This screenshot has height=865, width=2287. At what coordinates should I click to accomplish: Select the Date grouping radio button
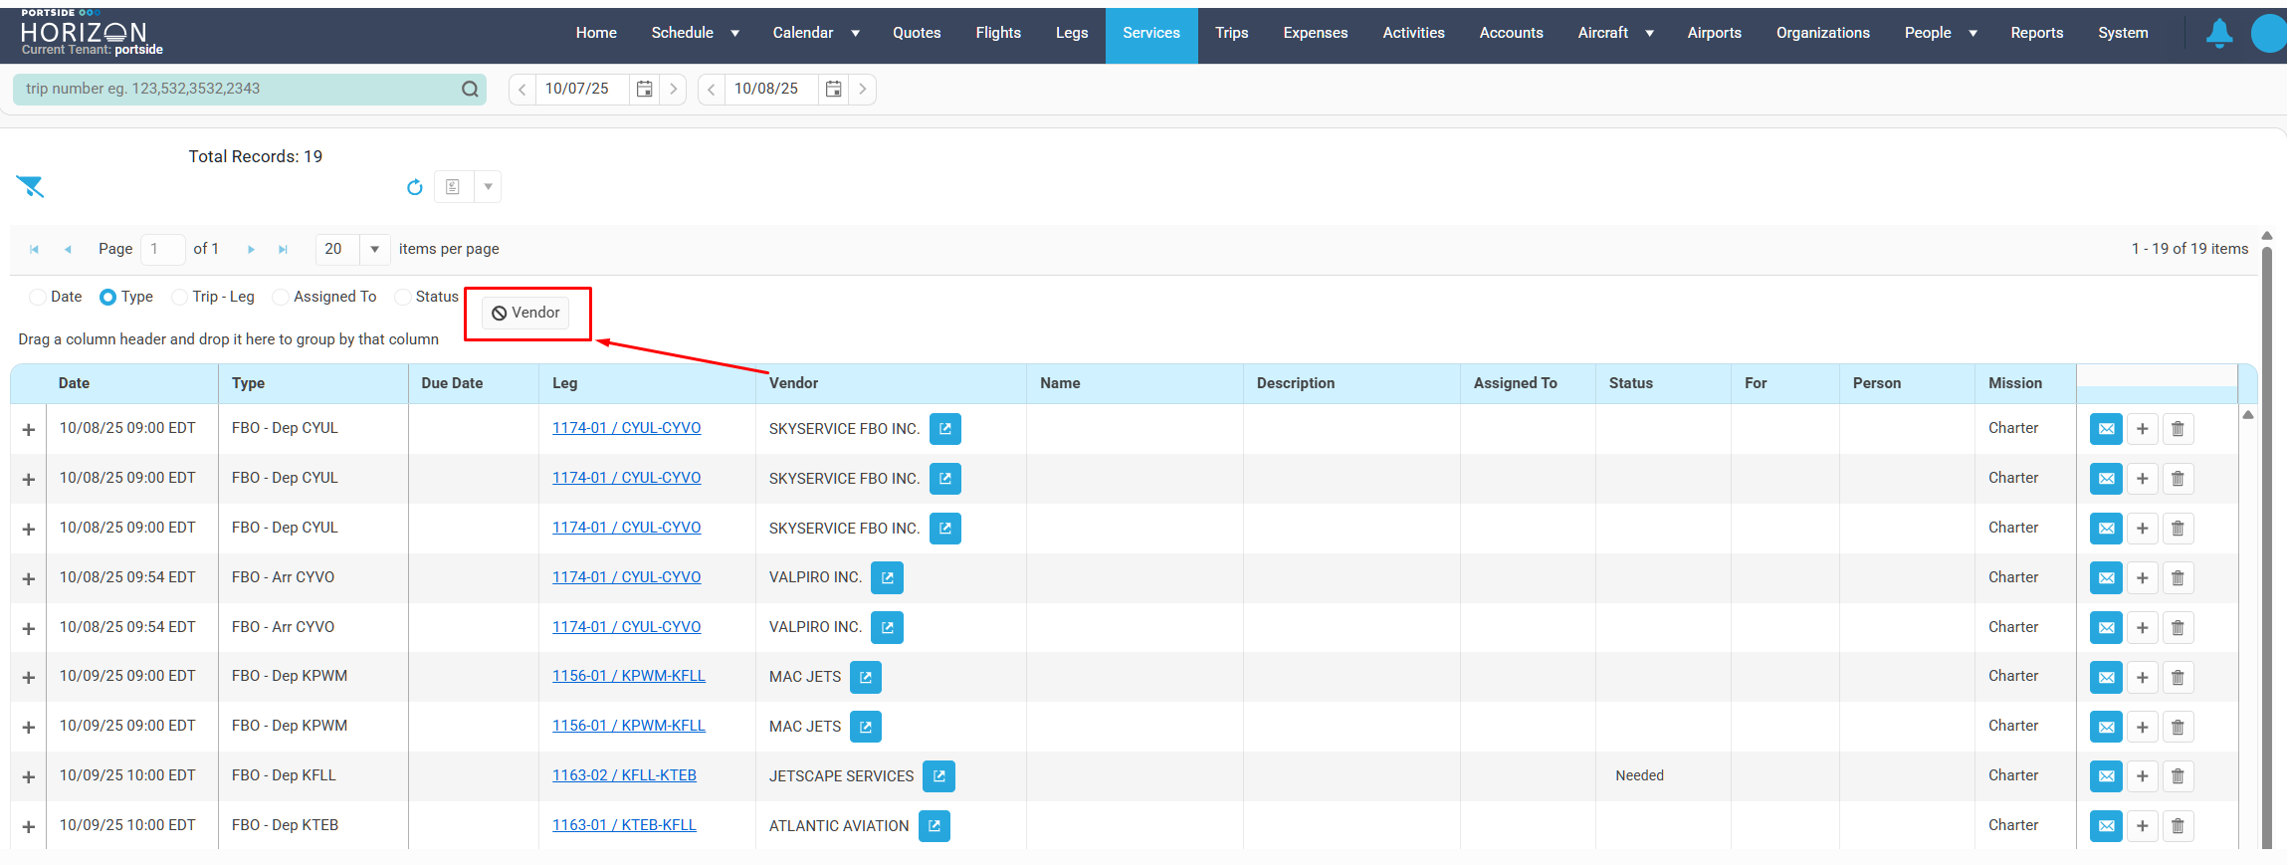click(38, 297)
